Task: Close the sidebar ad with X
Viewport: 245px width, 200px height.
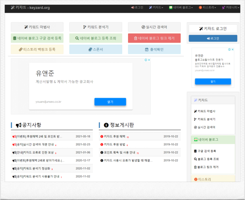Action: pos(232,49)
